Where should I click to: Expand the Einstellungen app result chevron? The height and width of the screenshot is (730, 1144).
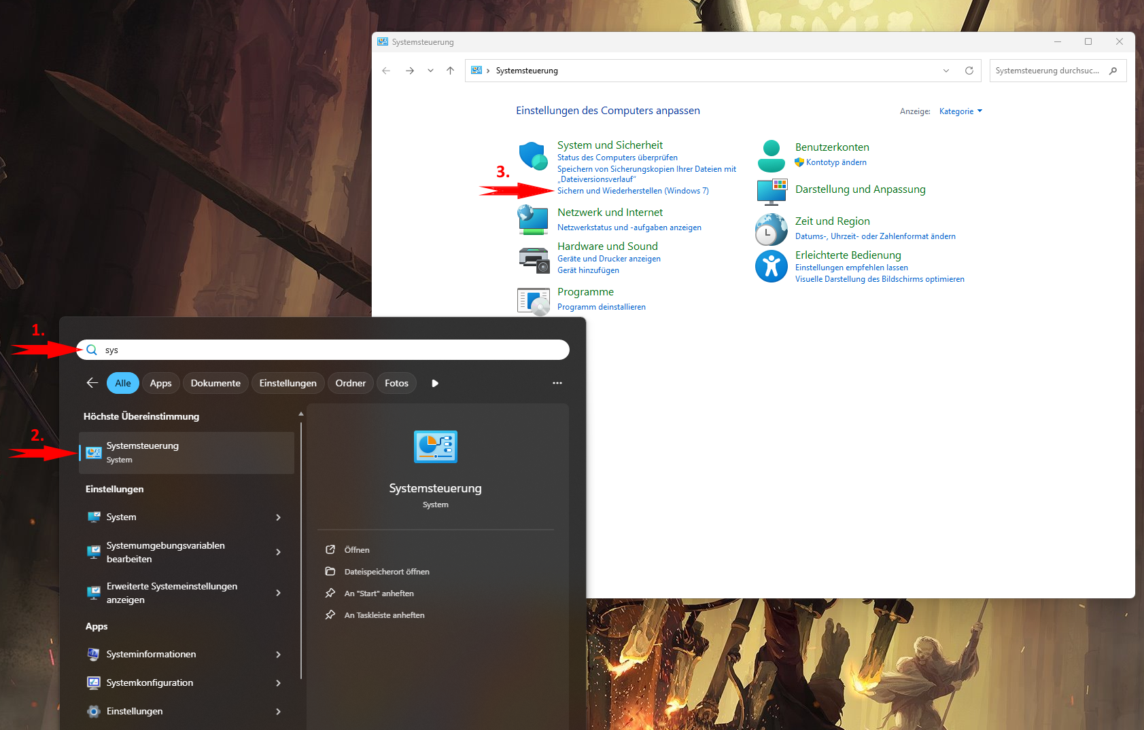pos(278,712)
